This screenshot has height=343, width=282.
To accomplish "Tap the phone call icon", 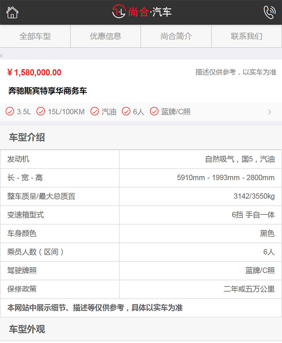I will click(x=269, y=13).
